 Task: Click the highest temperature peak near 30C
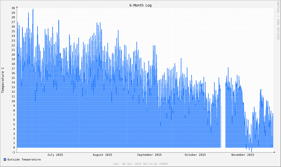[x=33, y=9]
